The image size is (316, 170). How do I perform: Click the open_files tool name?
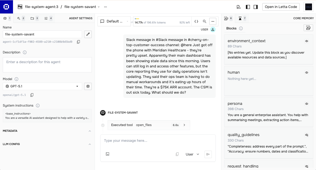tap(144, 125)
